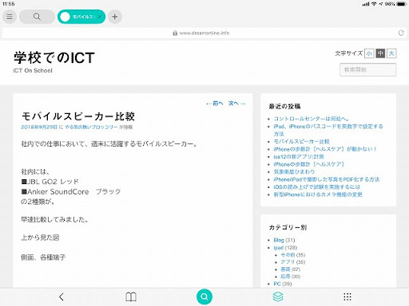Click the text ■Anker SoundCore ブラック
Viewport: 409px width, 306px height.
click(x=71, y=191)
